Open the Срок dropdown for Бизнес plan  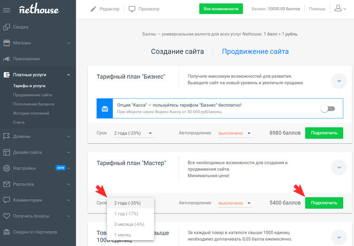pos(134,133)
